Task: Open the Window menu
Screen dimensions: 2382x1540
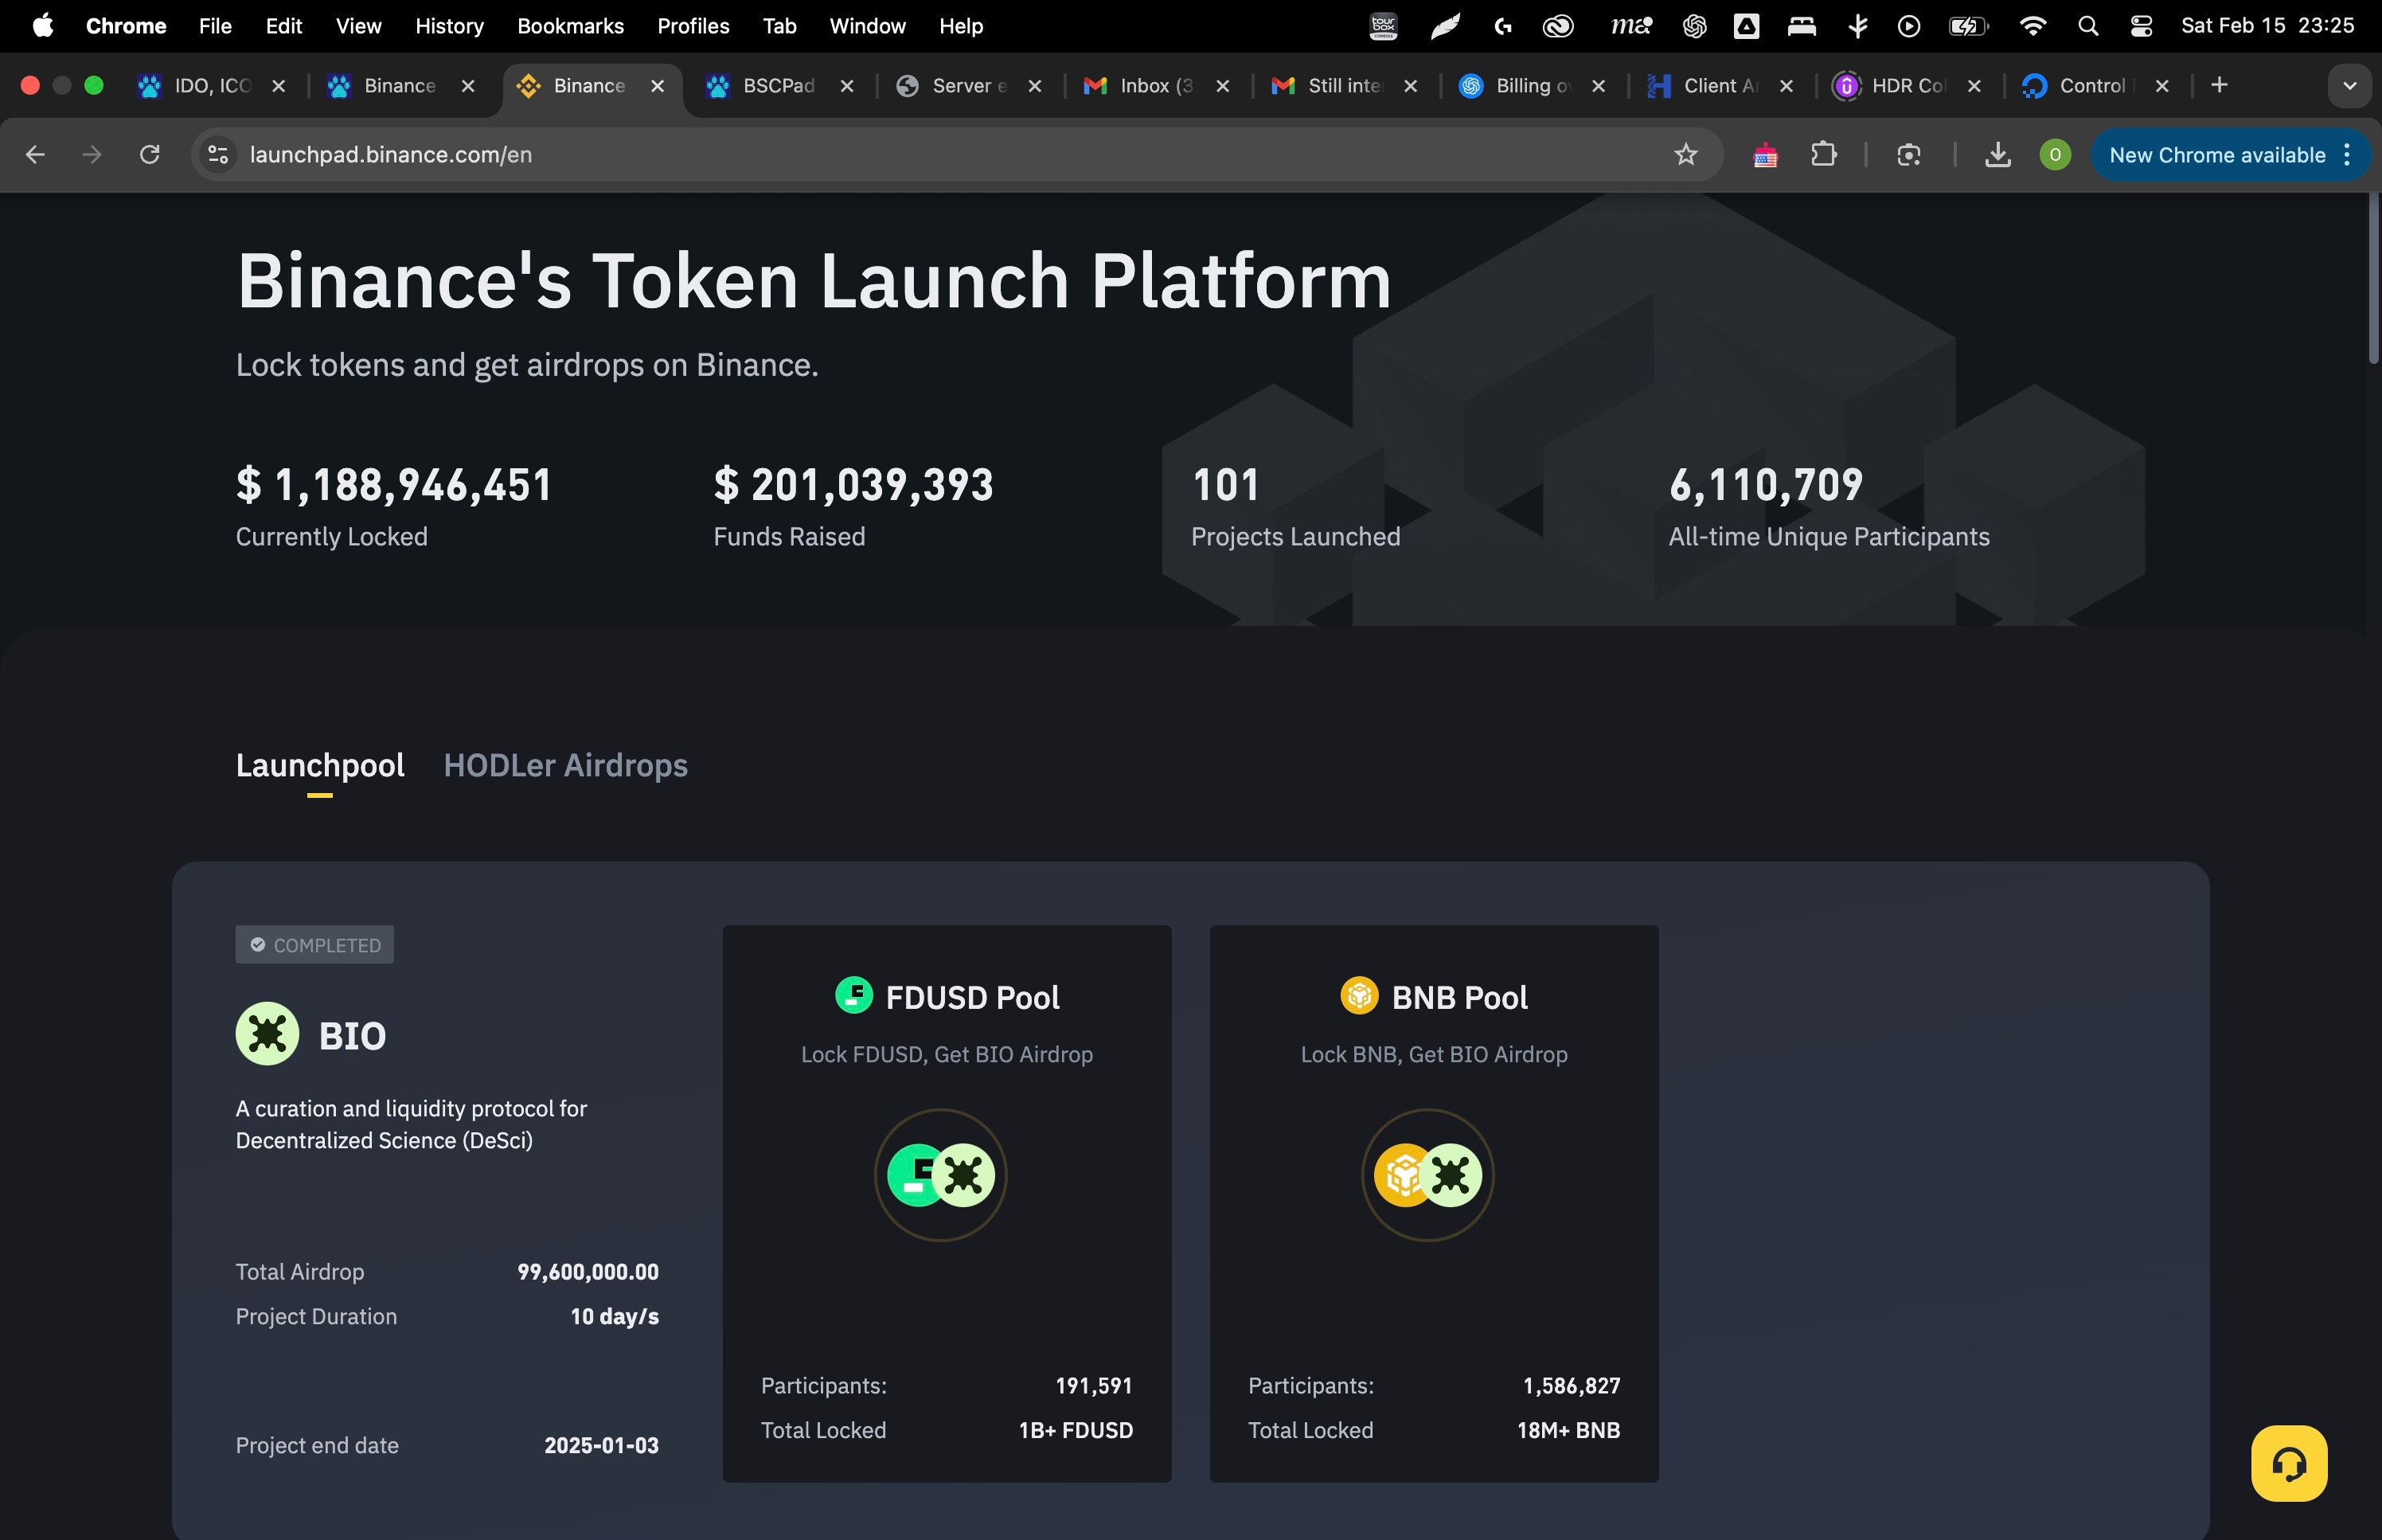Action: (x=867, y=26)
